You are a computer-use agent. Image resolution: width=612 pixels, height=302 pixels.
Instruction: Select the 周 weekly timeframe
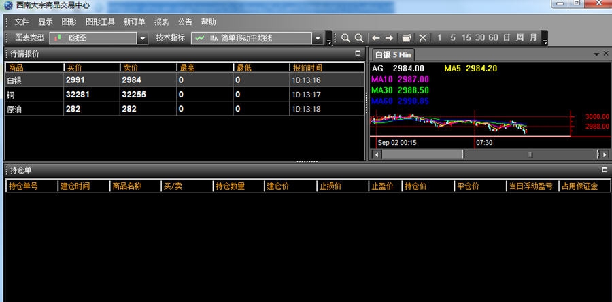point(520,38)
